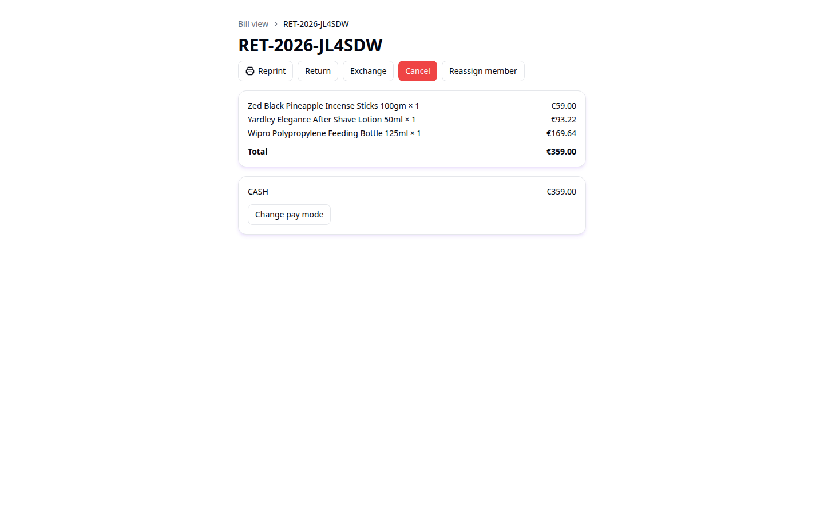Screen dimensions: 824x515
Task: Open the Bill view breadcrumb link
Action: coord(253,24)
